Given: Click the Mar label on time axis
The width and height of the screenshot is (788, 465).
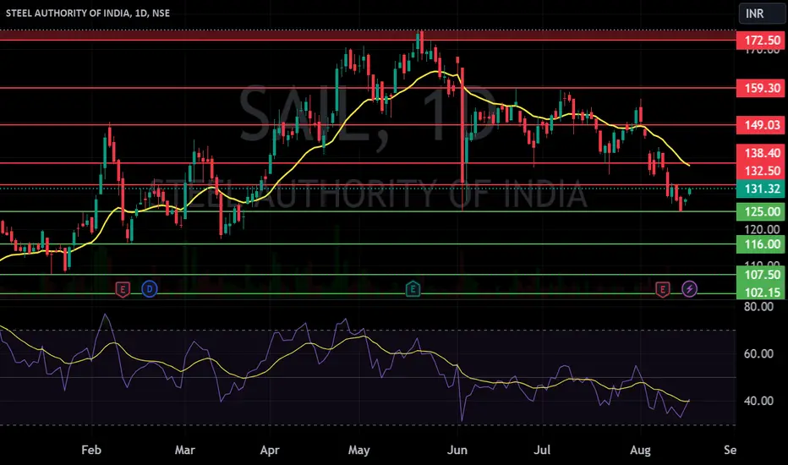Looking at the screenshot, I should click(x=184, y=450).
